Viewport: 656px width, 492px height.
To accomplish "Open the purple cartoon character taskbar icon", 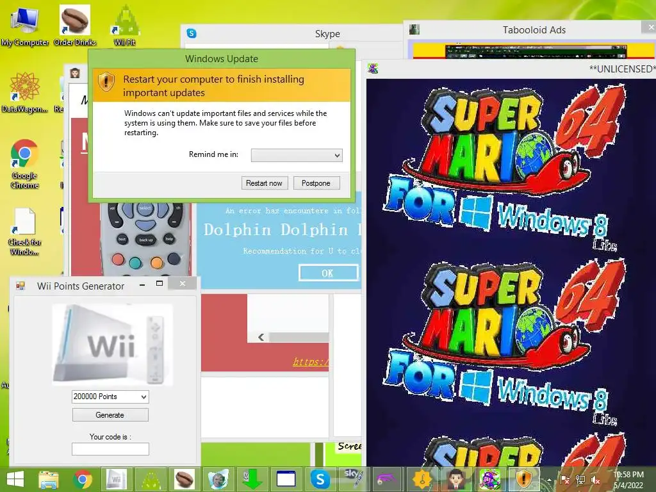I will [x=490, y=479].
